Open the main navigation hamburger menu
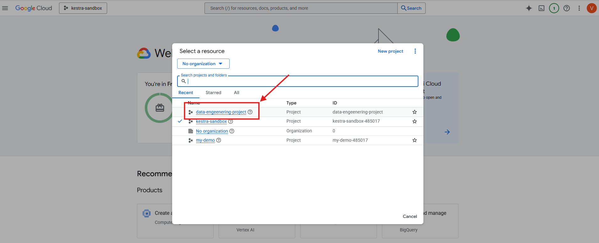The height and width of the screenshot is (243, 599). tap(5, 8)
